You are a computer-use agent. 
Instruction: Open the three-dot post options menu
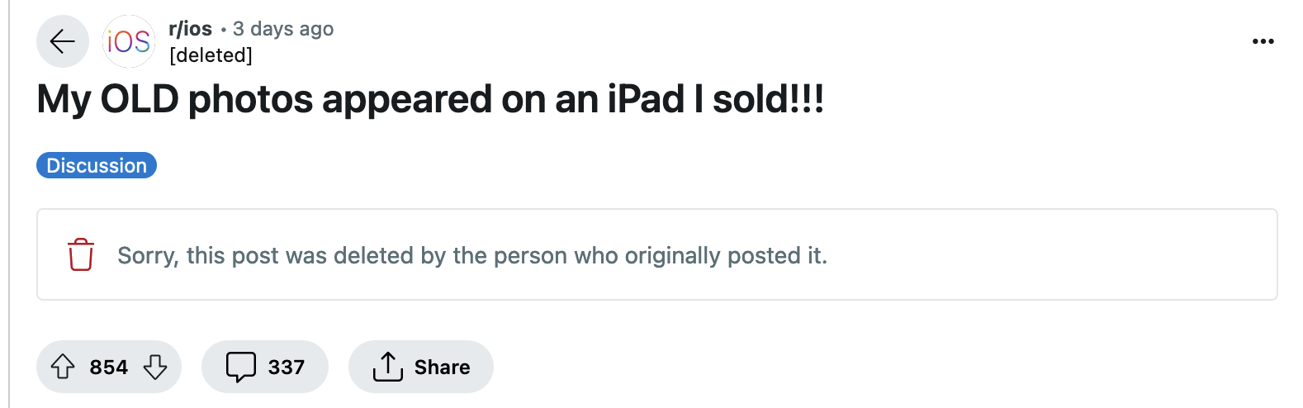click(x=1263, y=41)
